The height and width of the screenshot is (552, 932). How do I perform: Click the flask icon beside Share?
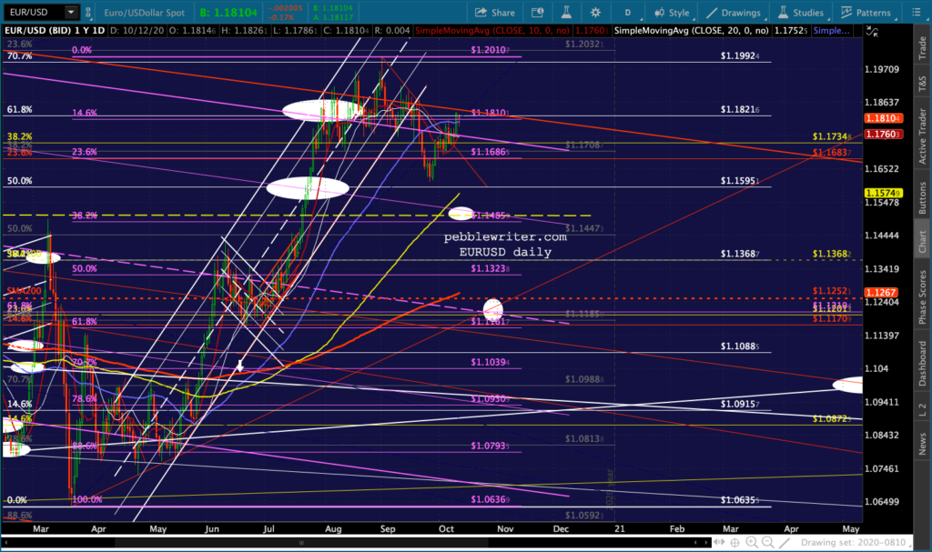566,13
